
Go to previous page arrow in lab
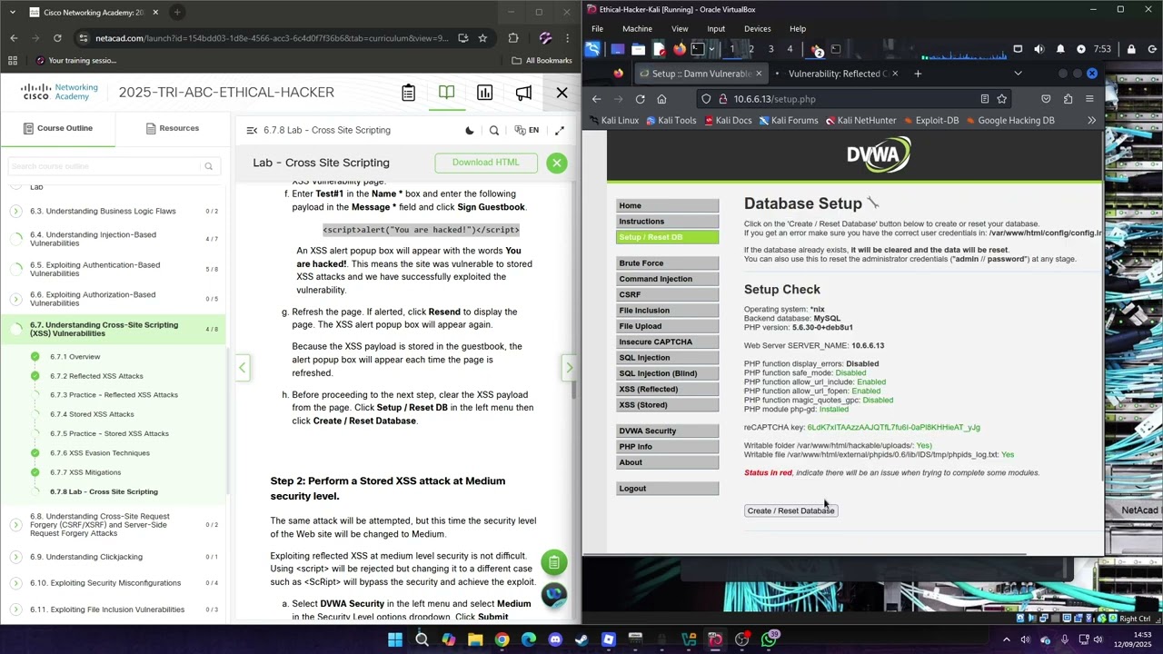coord(243,368)
